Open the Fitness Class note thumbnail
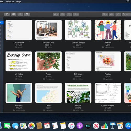This screenshot has height=131, width=131. (48, 30)
